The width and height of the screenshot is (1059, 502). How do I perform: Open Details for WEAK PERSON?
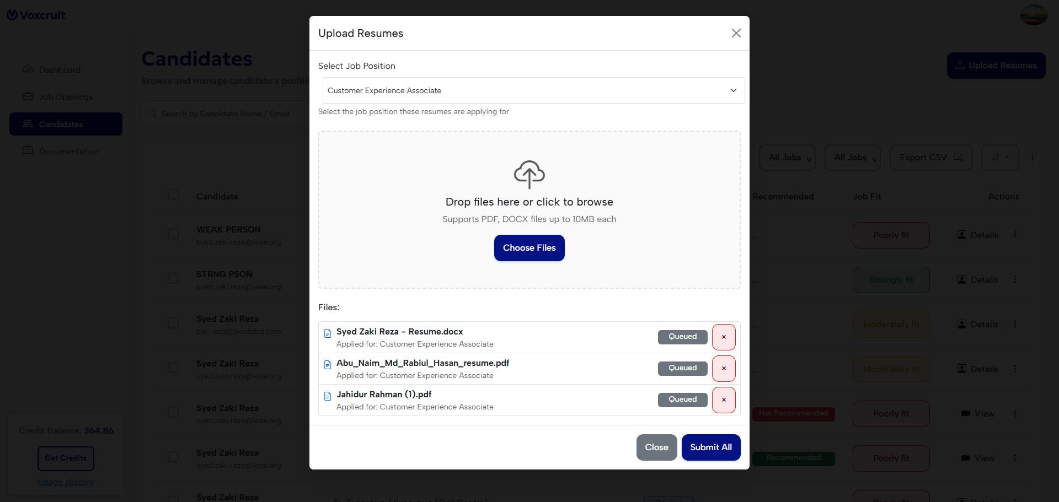[978, 235]
